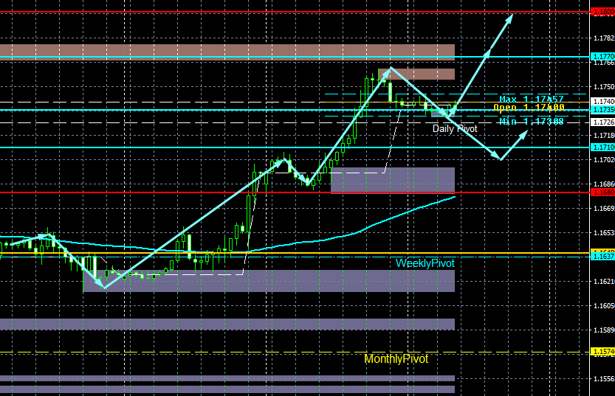Select the 'Min 1.17308' level text

(x=532, y=122)
